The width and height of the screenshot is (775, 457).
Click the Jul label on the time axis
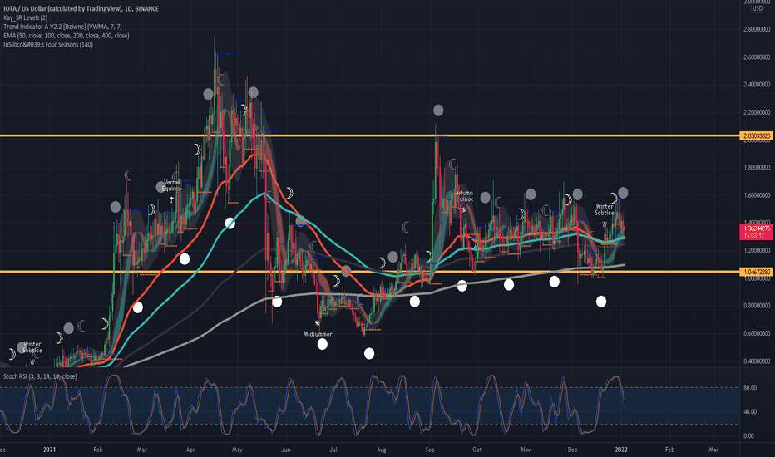(x=333, y=450)
